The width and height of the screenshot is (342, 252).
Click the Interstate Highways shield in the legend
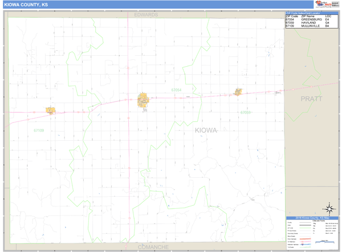point(302,245)
